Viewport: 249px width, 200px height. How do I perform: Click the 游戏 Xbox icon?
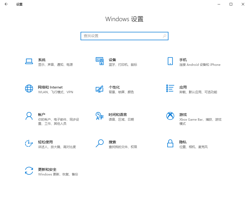(170, 116)
